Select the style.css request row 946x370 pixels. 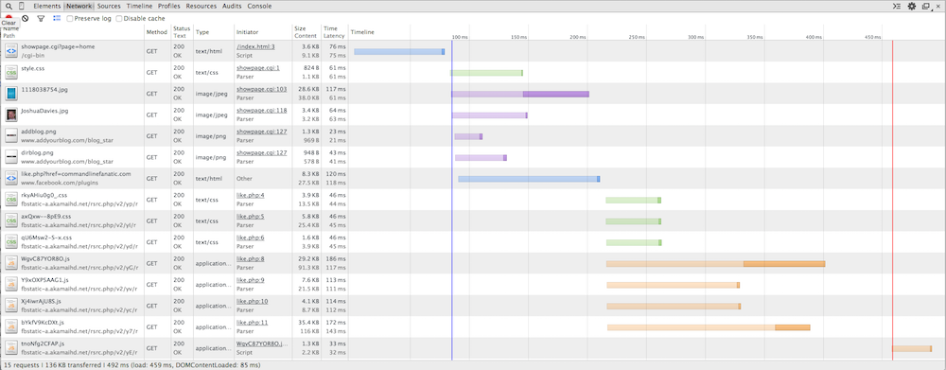pos(473,73)
